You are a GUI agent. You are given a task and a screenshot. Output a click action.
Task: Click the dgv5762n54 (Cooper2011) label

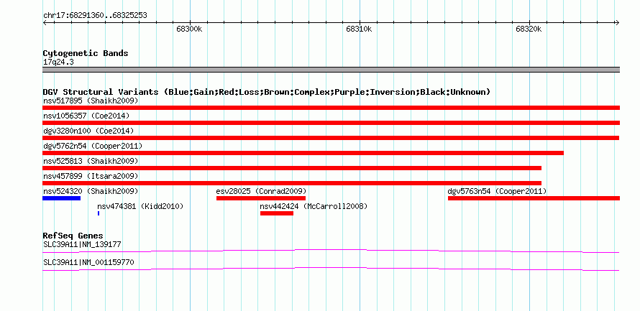tap(93, 146)
